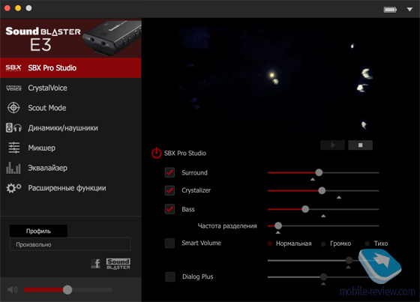Viewport: 420px width, 302px height.
Task: Click the master volume slider handle
Action: (67, 289)
